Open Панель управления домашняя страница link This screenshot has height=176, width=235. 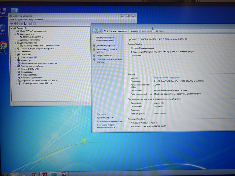pyautogui.click(x=106, y=39)
